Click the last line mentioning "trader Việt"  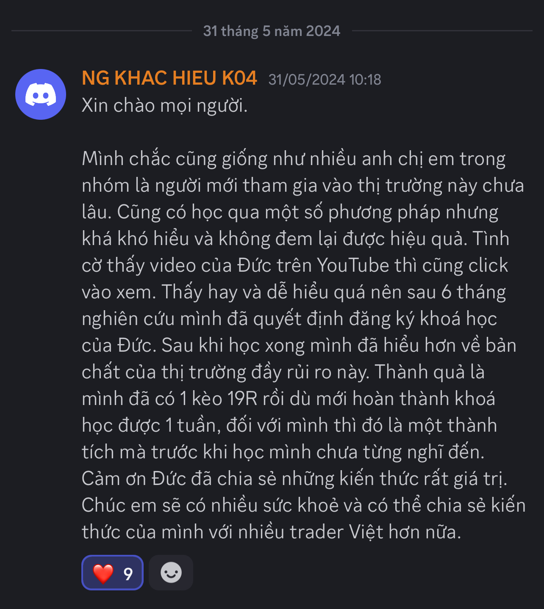(x=272, y=532)
